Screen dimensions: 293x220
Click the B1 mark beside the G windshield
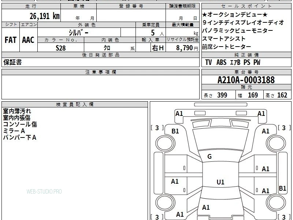[175, 131]
